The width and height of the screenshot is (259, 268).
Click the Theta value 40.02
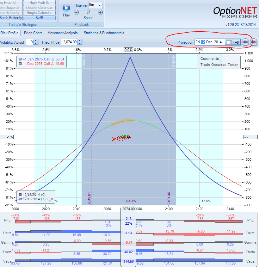128,252
